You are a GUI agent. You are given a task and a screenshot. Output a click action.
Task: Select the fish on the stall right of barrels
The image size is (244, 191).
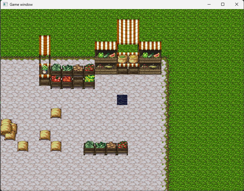coord(150,67)
